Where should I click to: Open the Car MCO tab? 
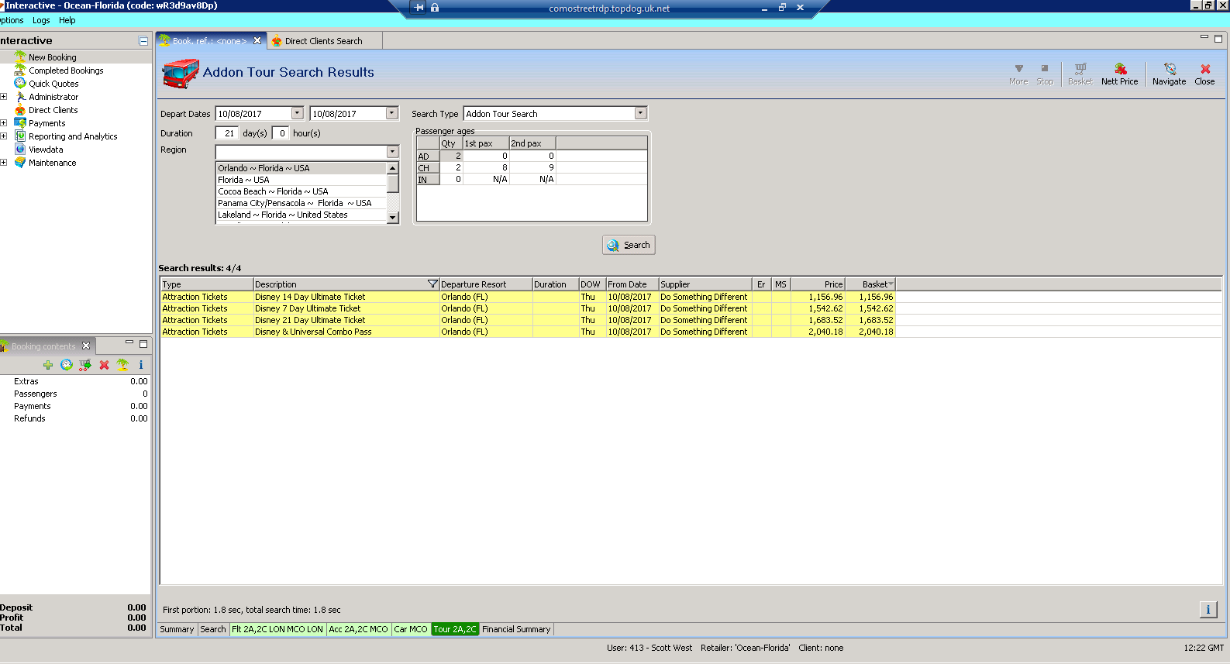click(x=411, y=629)
